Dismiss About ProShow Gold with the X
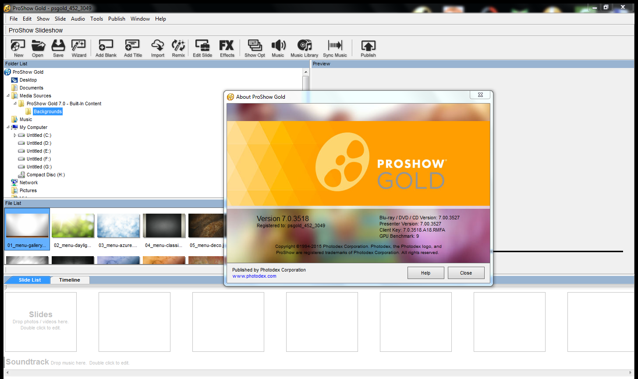This screenshot has height=379, width=638. pos(480,95)
